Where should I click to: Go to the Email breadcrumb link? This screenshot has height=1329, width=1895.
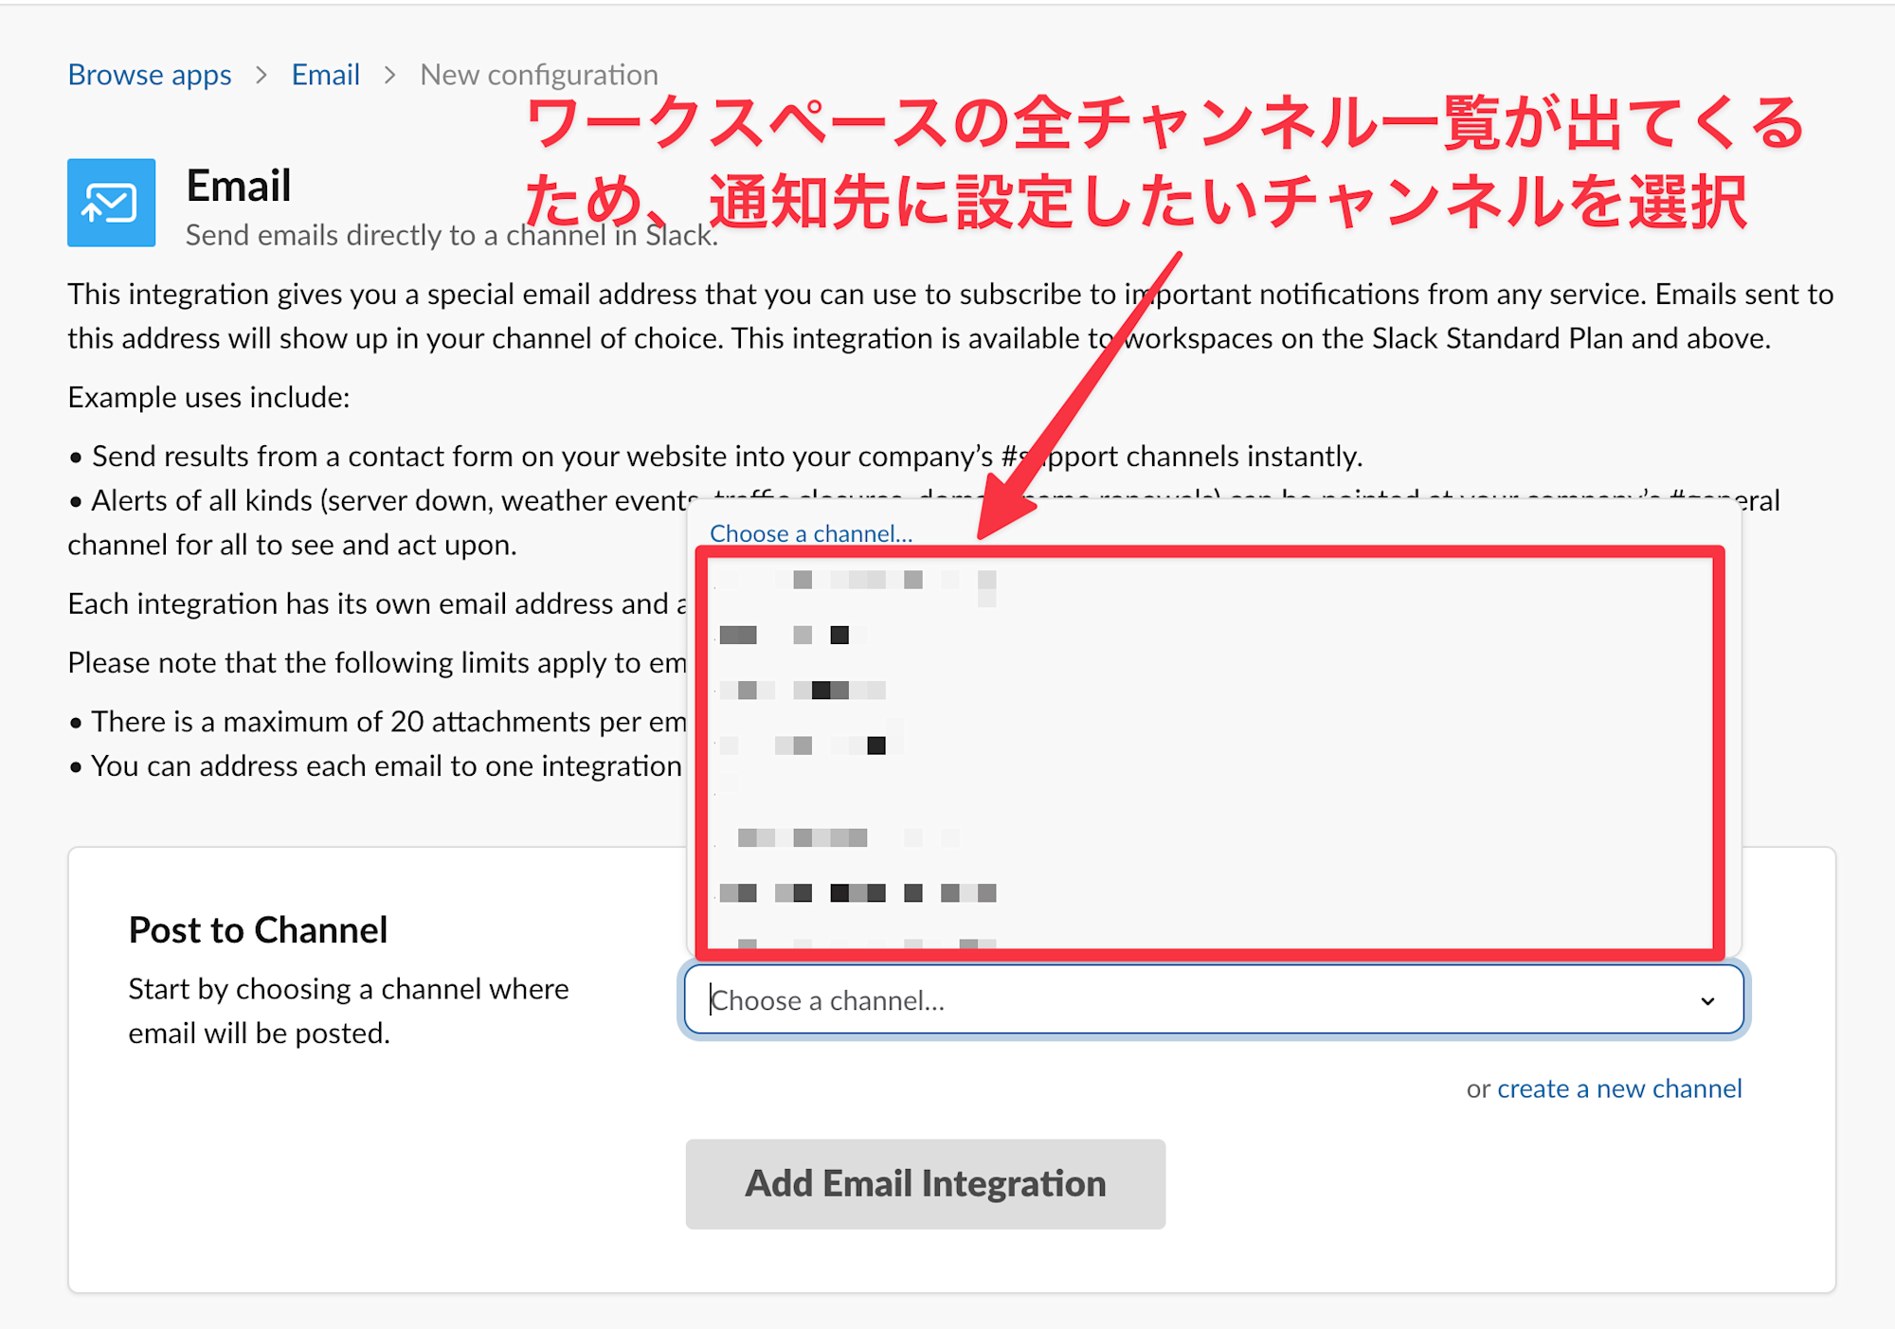coord(325,75)
